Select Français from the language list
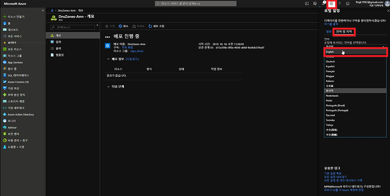Image resolution: width=390 pixels, height=196 pixels. click(x=355, y=71)
